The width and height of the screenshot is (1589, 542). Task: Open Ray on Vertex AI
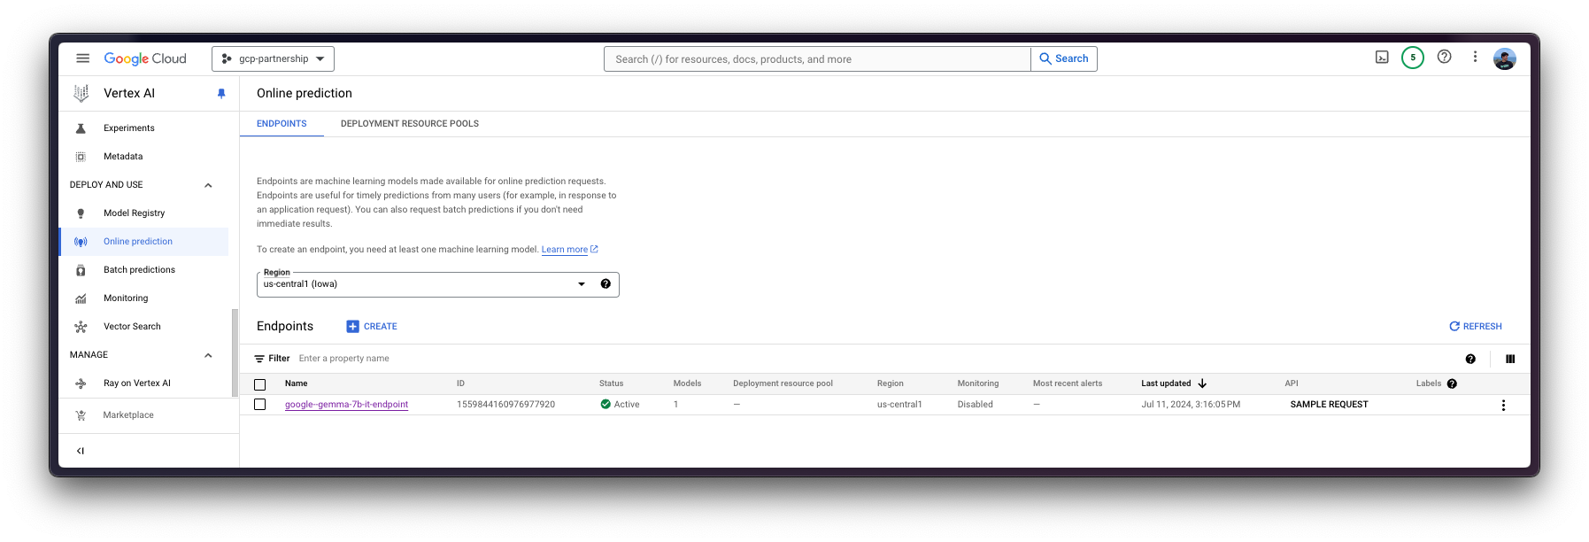[137, 383]
